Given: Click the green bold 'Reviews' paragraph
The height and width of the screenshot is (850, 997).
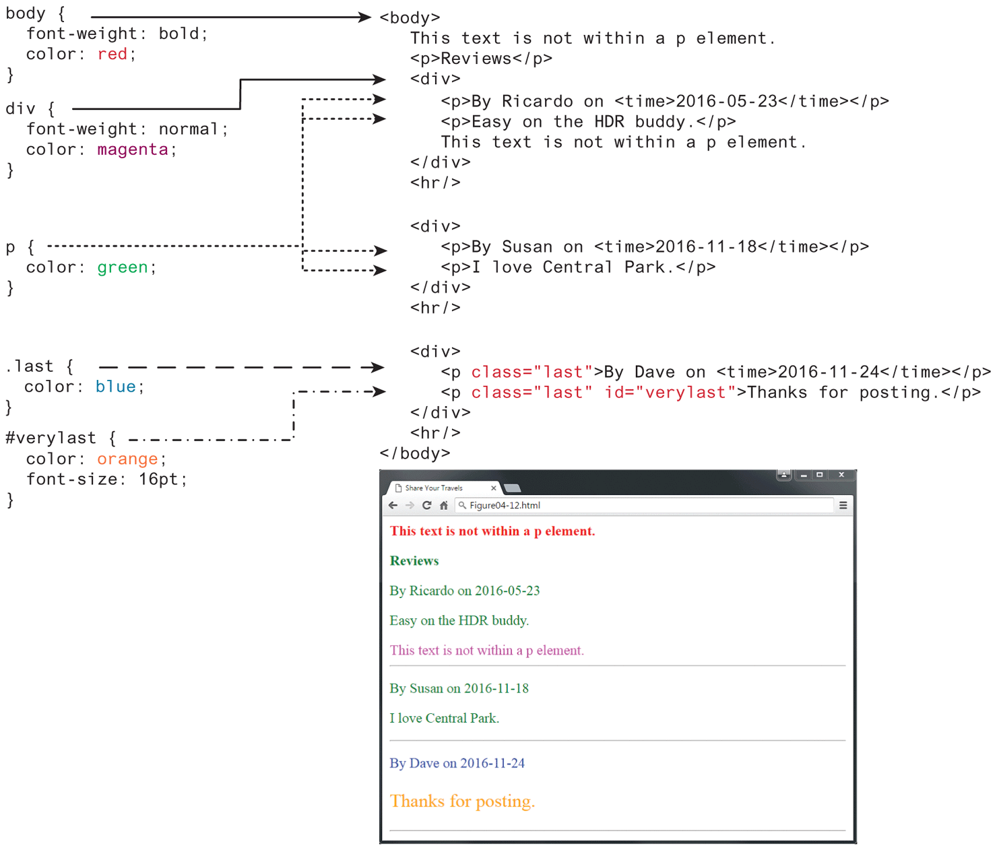Looking at the screenshot, I should 414,561.
